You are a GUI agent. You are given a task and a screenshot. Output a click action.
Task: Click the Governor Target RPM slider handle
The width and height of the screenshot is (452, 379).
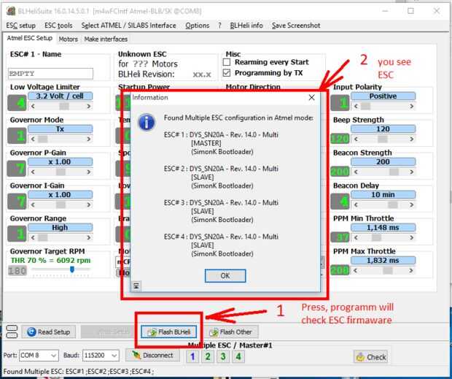click(x=72, y=269)
